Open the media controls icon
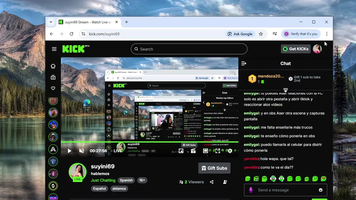Screen dimensions: 356x200 click(275, 34)
